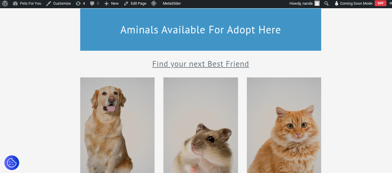This screenshot has height=173, width=392.
Task: Click the nanda user avatar
Action: click(x=317, y=4)
